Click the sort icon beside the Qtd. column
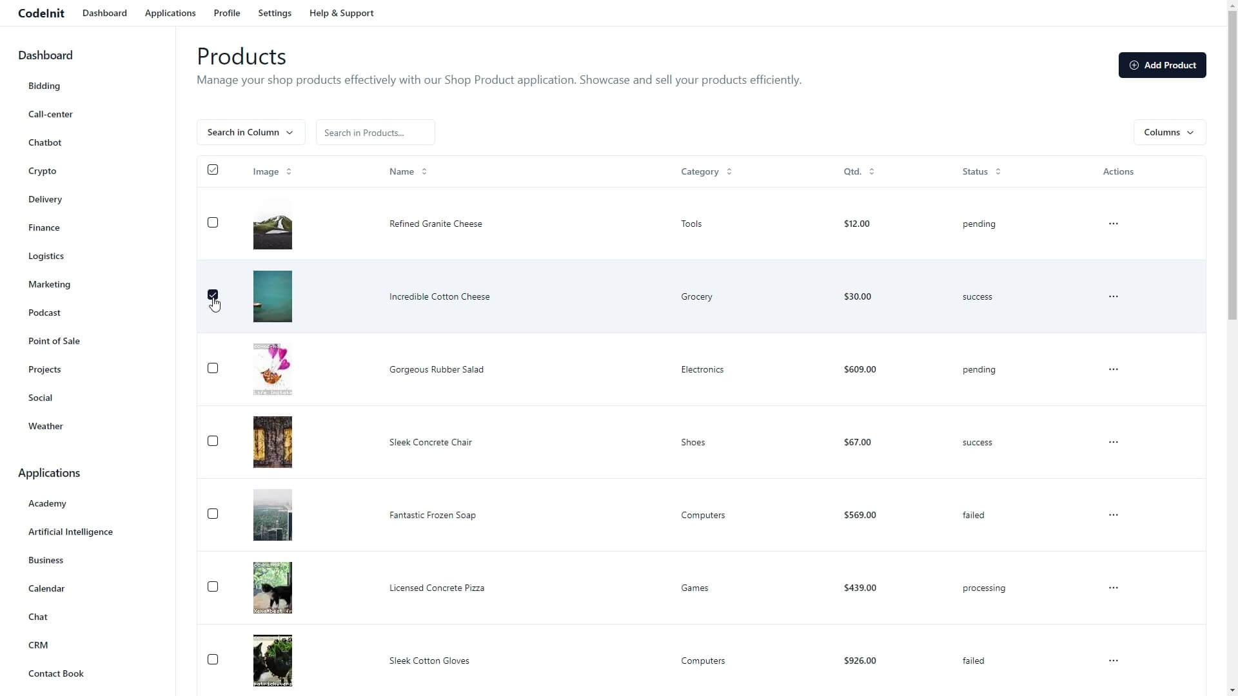Viewport: 1238px width, 696px height. (872, 171)
